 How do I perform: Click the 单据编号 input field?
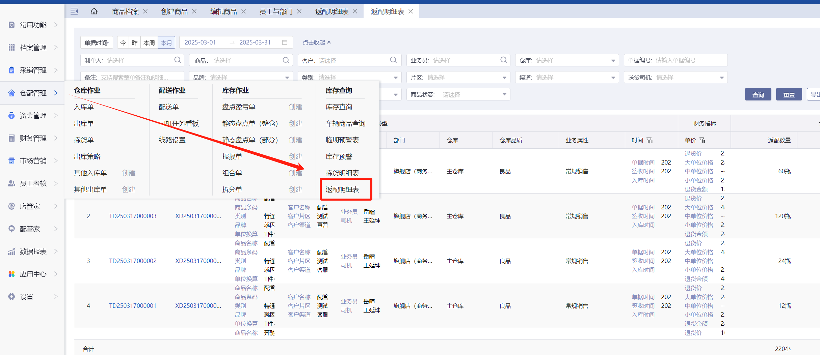(689, 60)
